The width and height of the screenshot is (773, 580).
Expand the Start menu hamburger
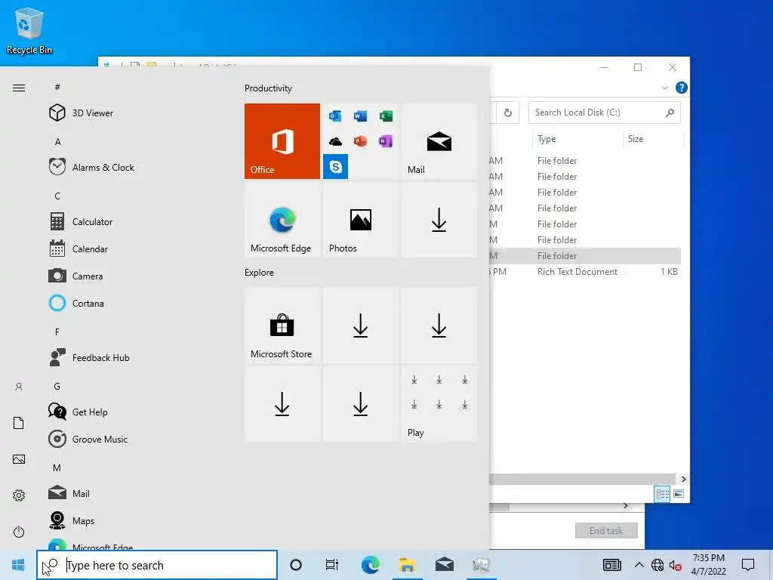(19, 88)
